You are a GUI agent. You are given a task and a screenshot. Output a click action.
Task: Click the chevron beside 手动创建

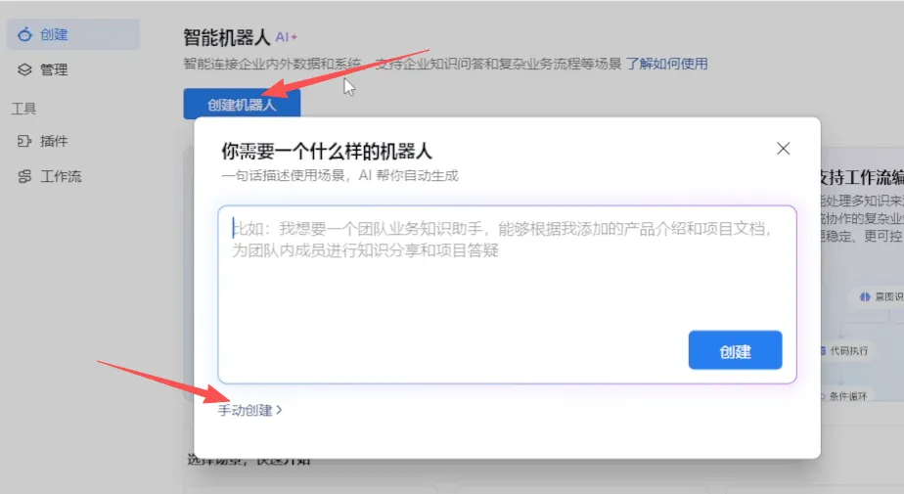(279, 410)
